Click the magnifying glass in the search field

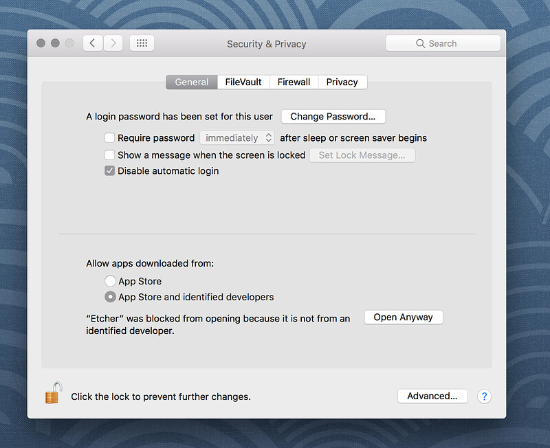[x=421, y=43]
